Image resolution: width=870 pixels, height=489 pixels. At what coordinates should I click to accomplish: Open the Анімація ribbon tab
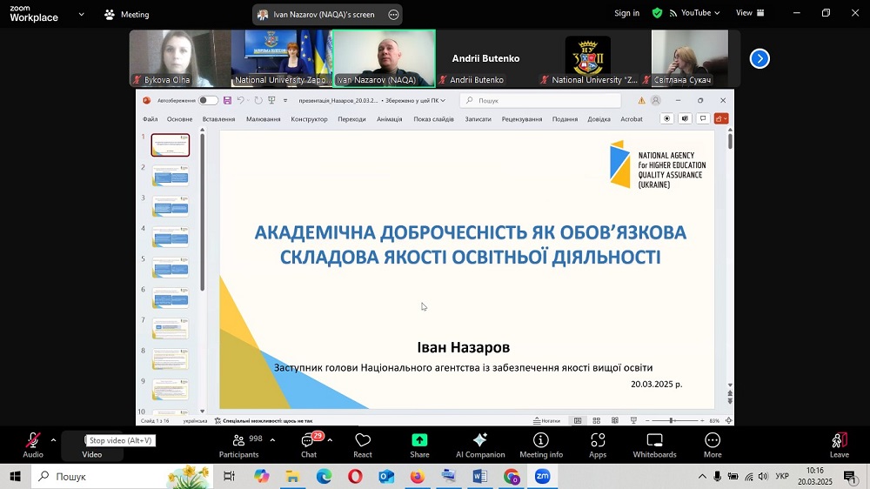(x=389, y=119)
